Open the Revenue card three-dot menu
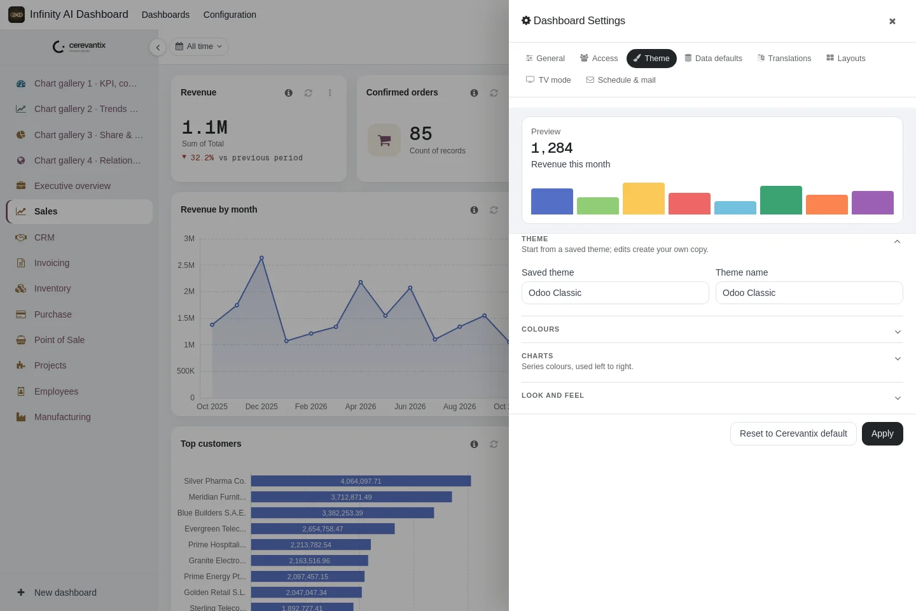This screenshot has width=916, height=611. pos(330,93)
